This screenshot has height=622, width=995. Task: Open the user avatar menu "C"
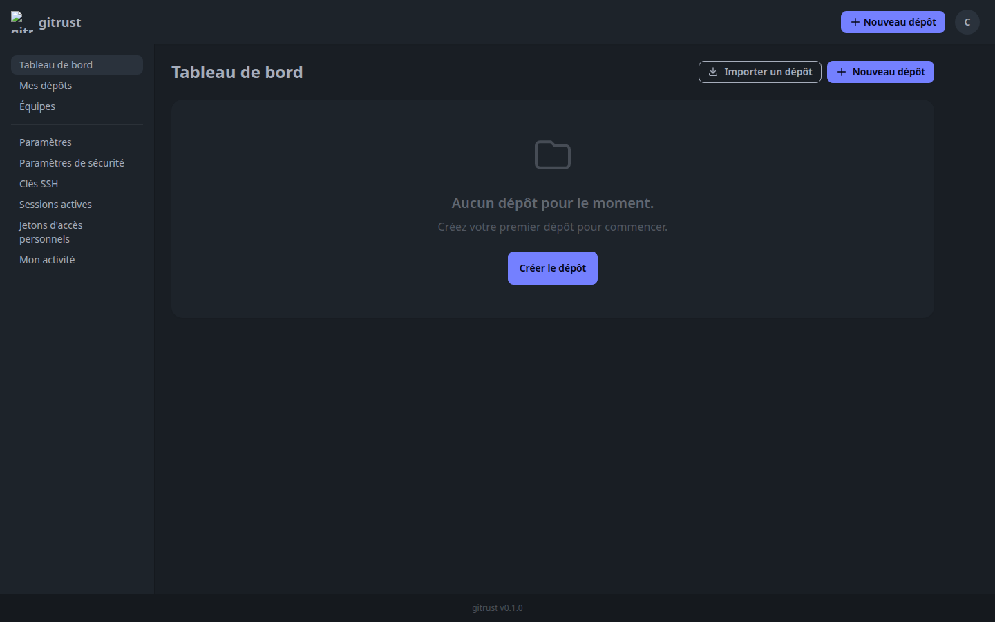click(967, 22)
